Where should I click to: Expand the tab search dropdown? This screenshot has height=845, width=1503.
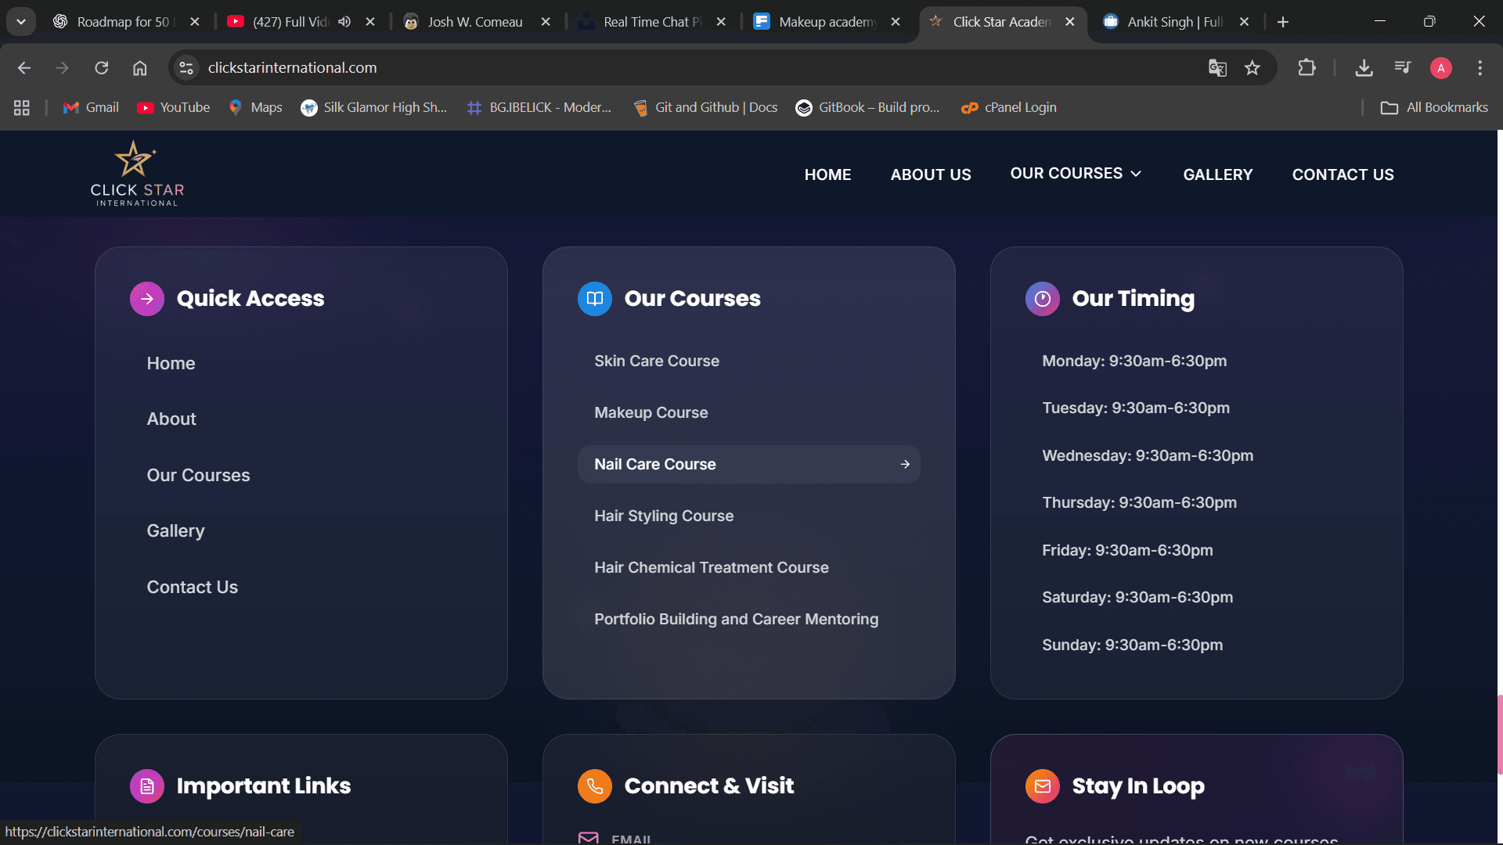tap(21, 22)
